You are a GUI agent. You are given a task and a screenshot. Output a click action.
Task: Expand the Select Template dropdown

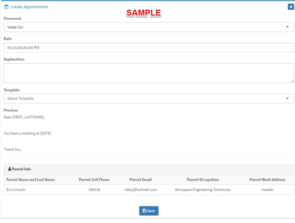click(x=145, y=99)
